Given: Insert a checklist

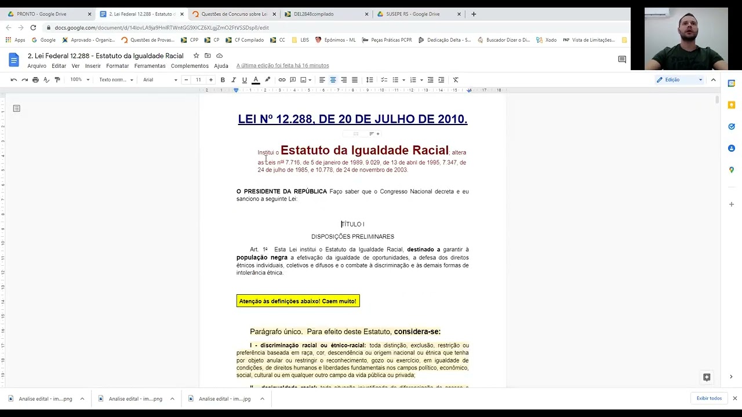Looking at the screenshot, I should pyautogui.click(x=384, y=80).
